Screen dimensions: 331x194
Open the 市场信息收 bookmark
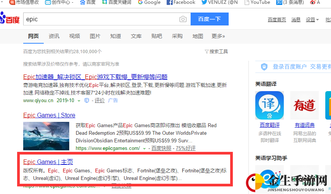pyautogui.click(x=24, y=2)
